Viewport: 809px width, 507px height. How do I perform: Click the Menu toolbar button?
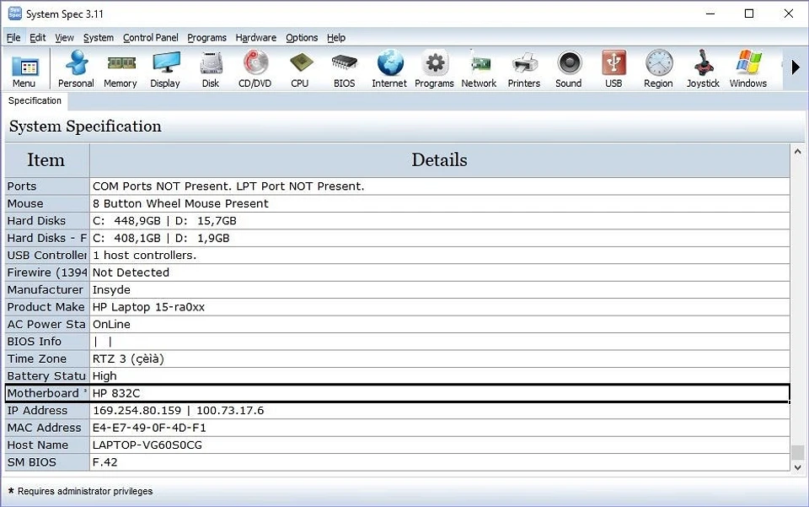(x=24, y=68)
